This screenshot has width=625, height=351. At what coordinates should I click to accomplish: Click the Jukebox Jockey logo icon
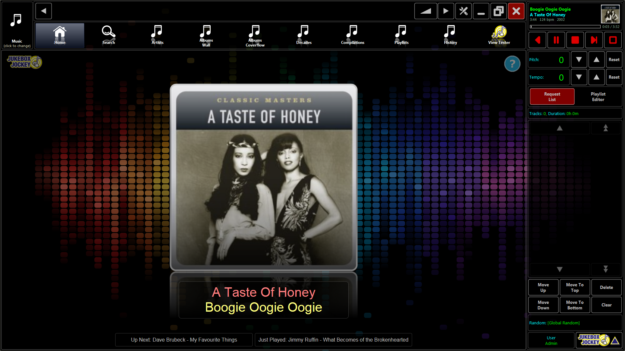[24, 62]
